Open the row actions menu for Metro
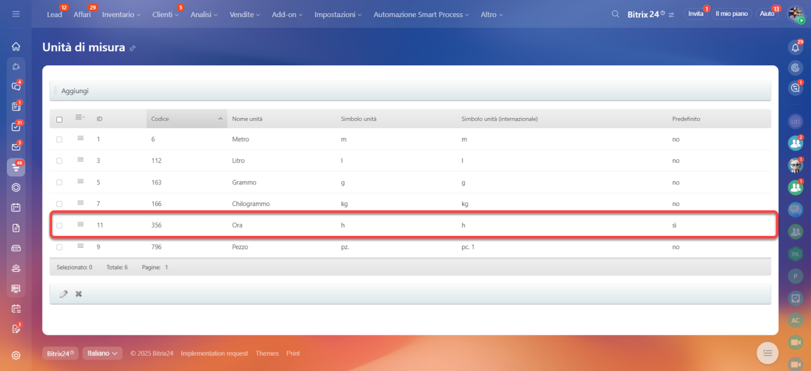The image size is (811, 371). [x=80, y=138]
